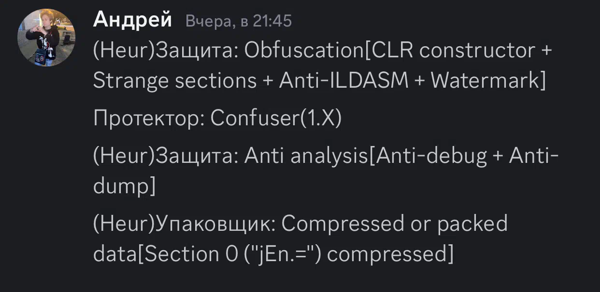
Task: Click the "Anti-" fragment ending third paragraph line
Action: (534, 157)
